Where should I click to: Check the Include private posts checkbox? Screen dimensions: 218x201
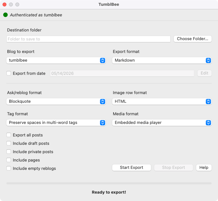coord(9,152)
